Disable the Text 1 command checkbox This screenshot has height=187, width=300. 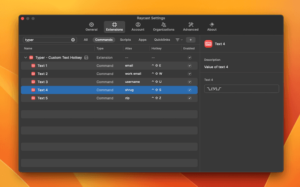point(189,65)
